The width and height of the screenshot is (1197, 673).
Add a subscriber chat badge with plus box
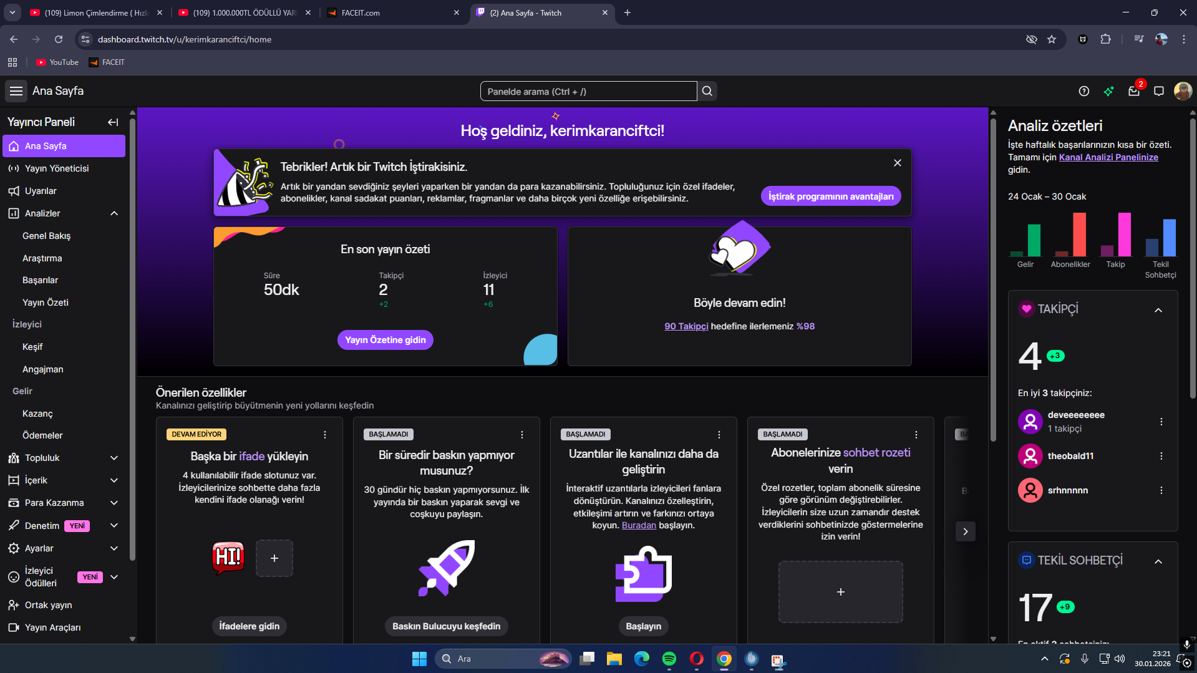coord(841,592)
